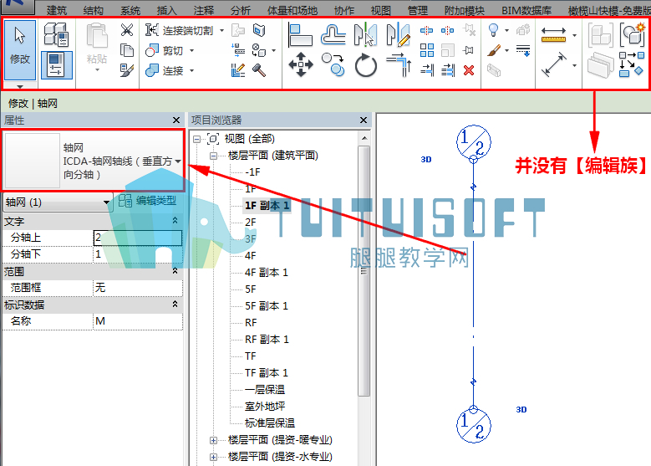Select the Trim/Extend to Corner icon
The width and height of the screenshot is (651, 466).
tap(399, 65)
